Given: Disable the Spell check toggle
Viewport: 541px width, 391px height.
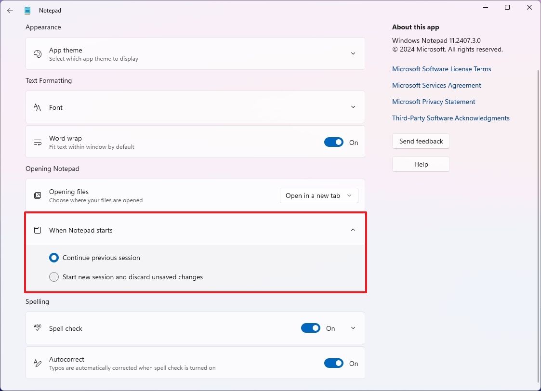Looking at the screenshot, I should (x=311, y=328).
